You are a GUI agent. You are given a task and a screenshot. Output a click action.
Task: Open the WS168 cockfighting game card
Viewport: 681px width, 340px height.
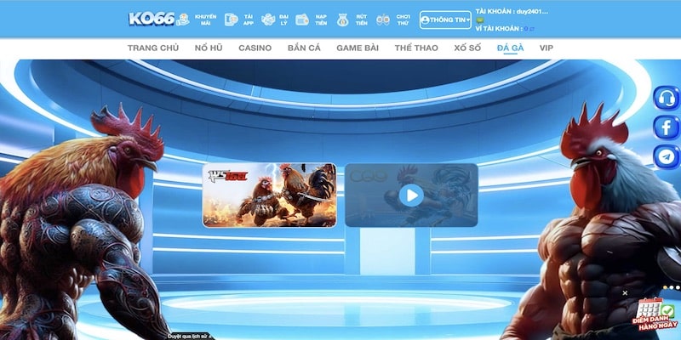(269, 195)
